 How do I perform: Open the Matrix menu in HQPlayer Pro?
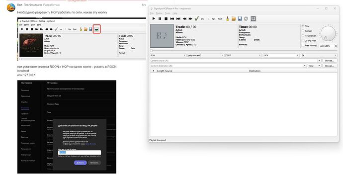pyautogui.click(x=159, y=13)
